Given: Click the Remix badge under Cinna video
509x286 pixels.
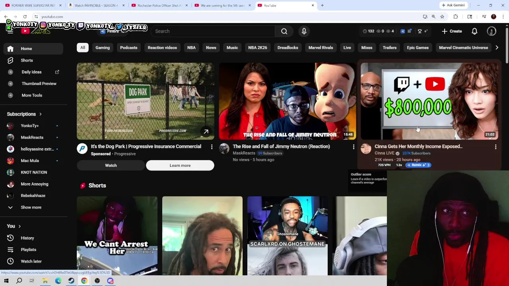Looking at the screenshot, I should pos(418,165).
